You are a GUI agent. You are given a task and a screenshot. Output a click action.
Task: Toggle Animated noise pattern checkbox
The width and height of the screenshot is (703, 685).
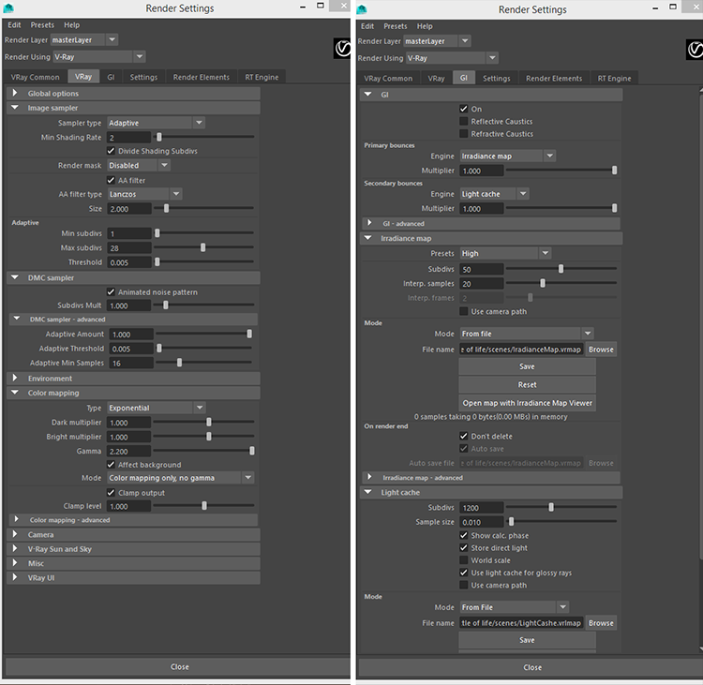[111, 291]
